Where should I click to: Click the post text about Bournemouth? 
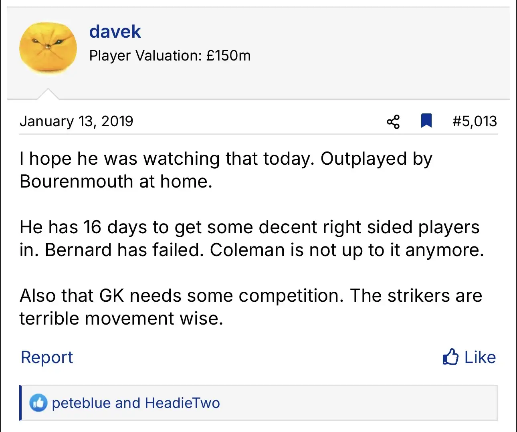point(226,170)
